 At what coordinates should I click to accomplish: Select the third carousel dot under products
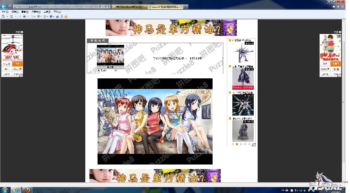[241, 144]
